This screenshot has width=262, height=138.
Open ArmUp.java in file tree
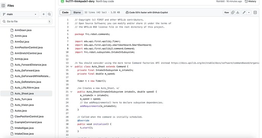pos(21,59)
